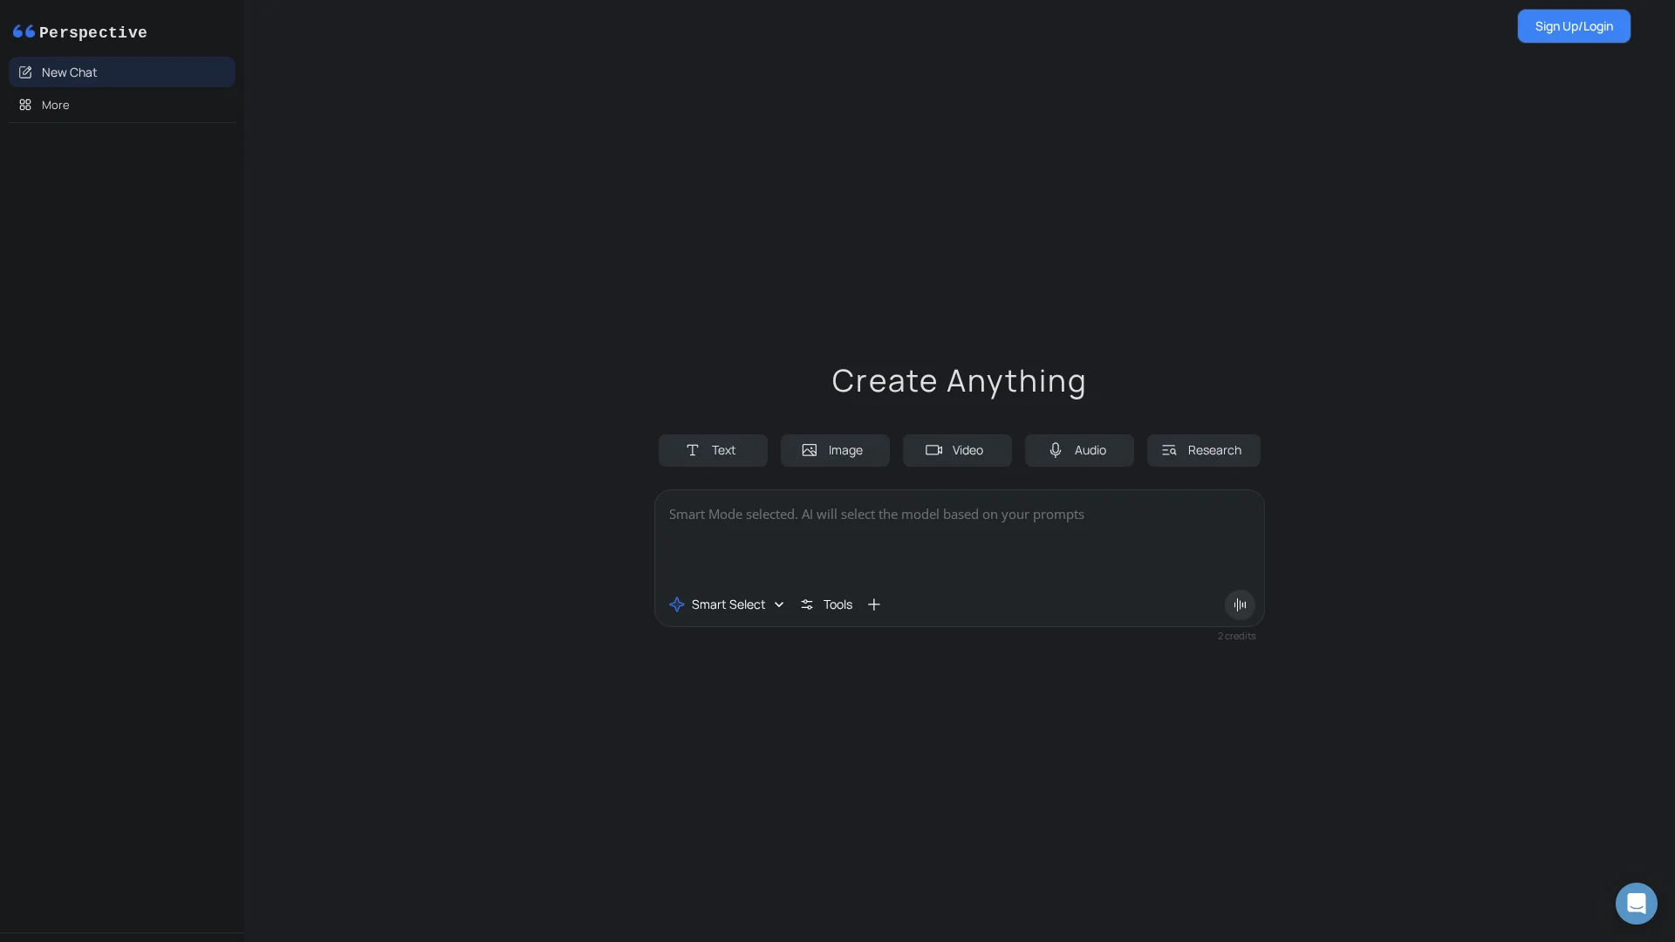Click the 'Create Anything' heading
Screen dimensions: 1675x942
point(959,381)
